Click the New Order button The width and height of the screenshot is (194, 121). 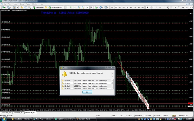[x=38, y=7]
